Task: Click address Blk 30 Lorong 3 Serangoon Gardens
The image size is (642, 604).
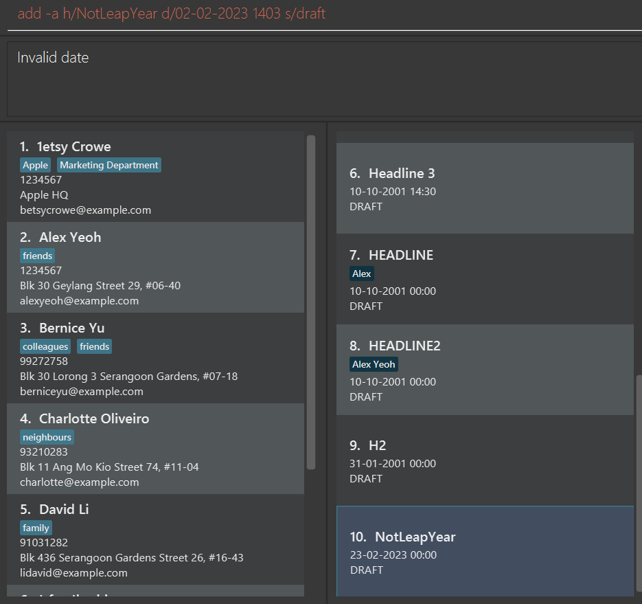Action: (x=128, y=377)
